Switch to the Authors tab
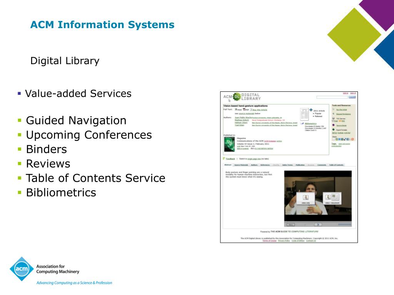This screenshot has height=295, width=394. 254,165
